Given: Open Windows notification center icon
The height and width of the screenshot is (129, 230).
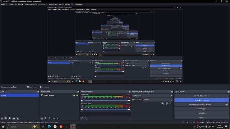Looking at the screenshot, I should pos(226,126).
